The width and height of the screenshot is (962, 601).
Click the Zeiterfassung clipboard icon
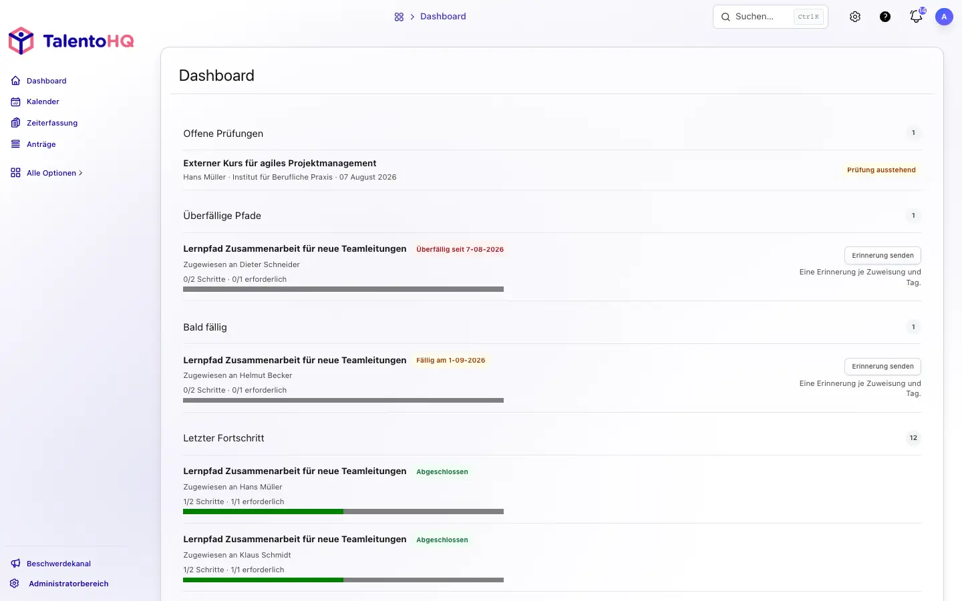15,123
